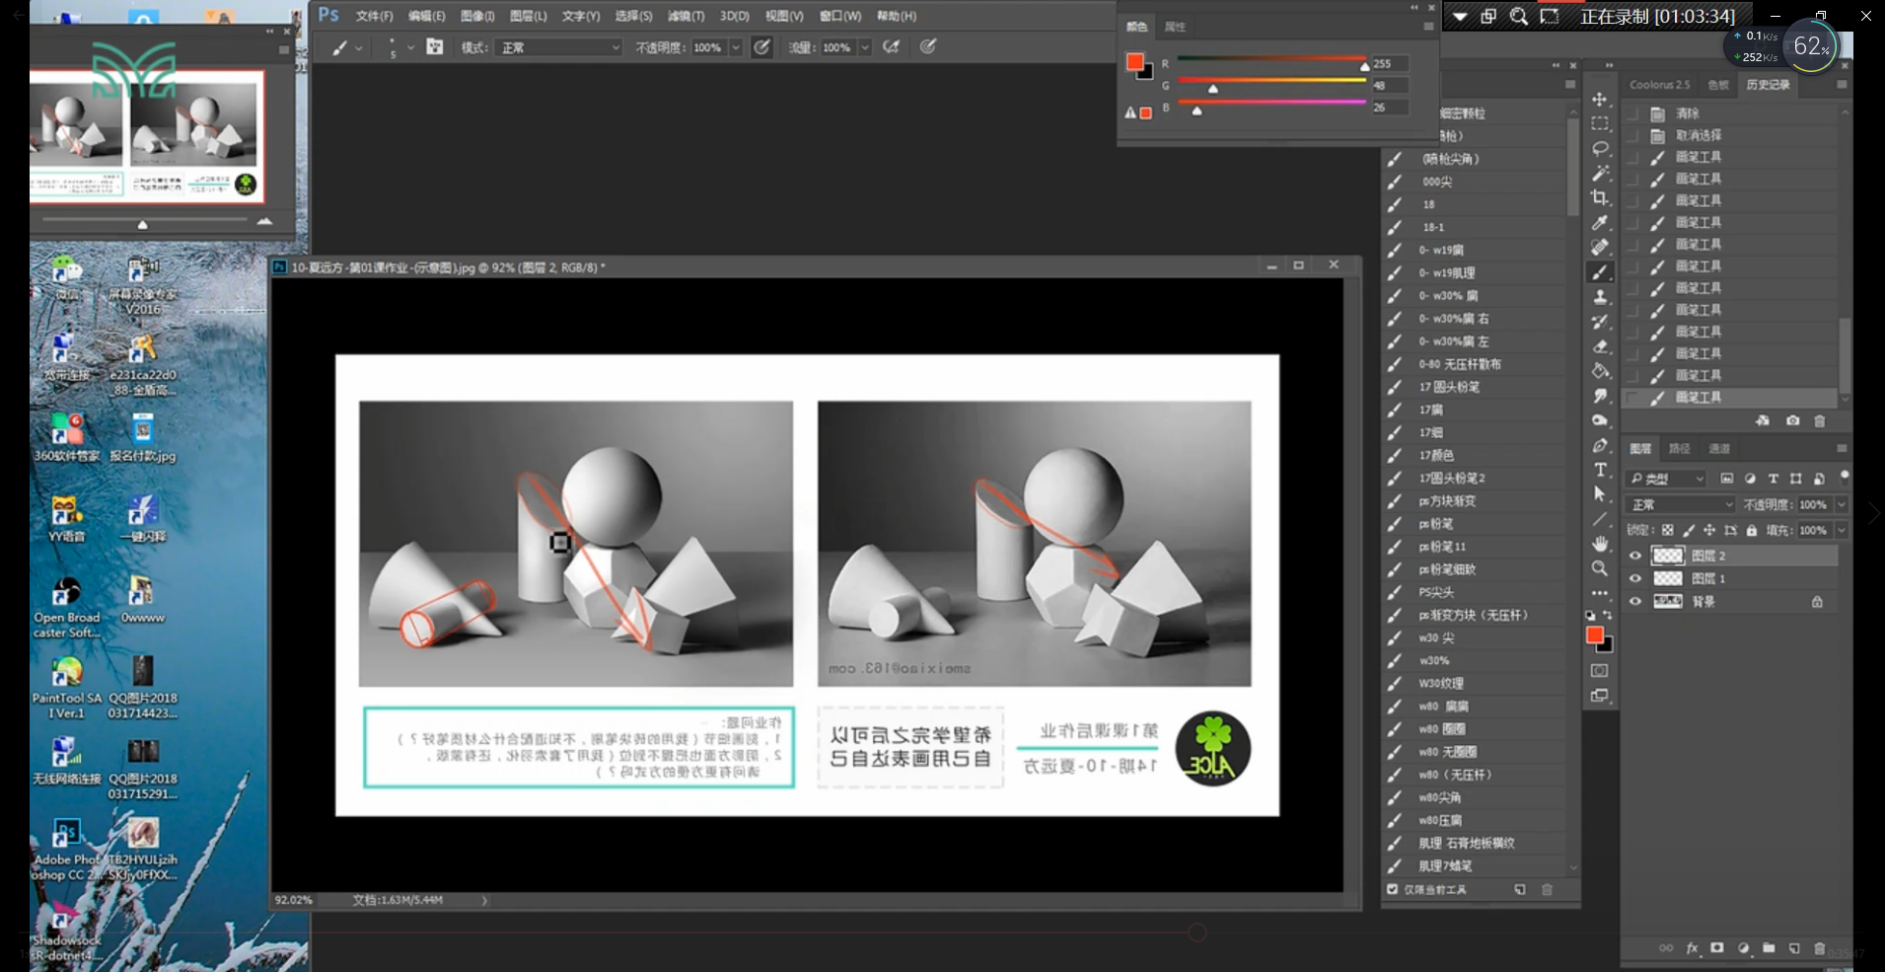Open layer filter 类型 dropdown
1885x972 pixels.
tap(1667, 479)
